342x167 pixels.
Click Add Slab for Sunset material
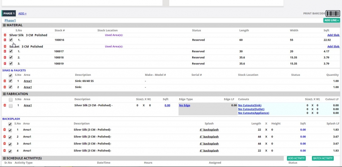pyautogui.click(x=333, y=46)
